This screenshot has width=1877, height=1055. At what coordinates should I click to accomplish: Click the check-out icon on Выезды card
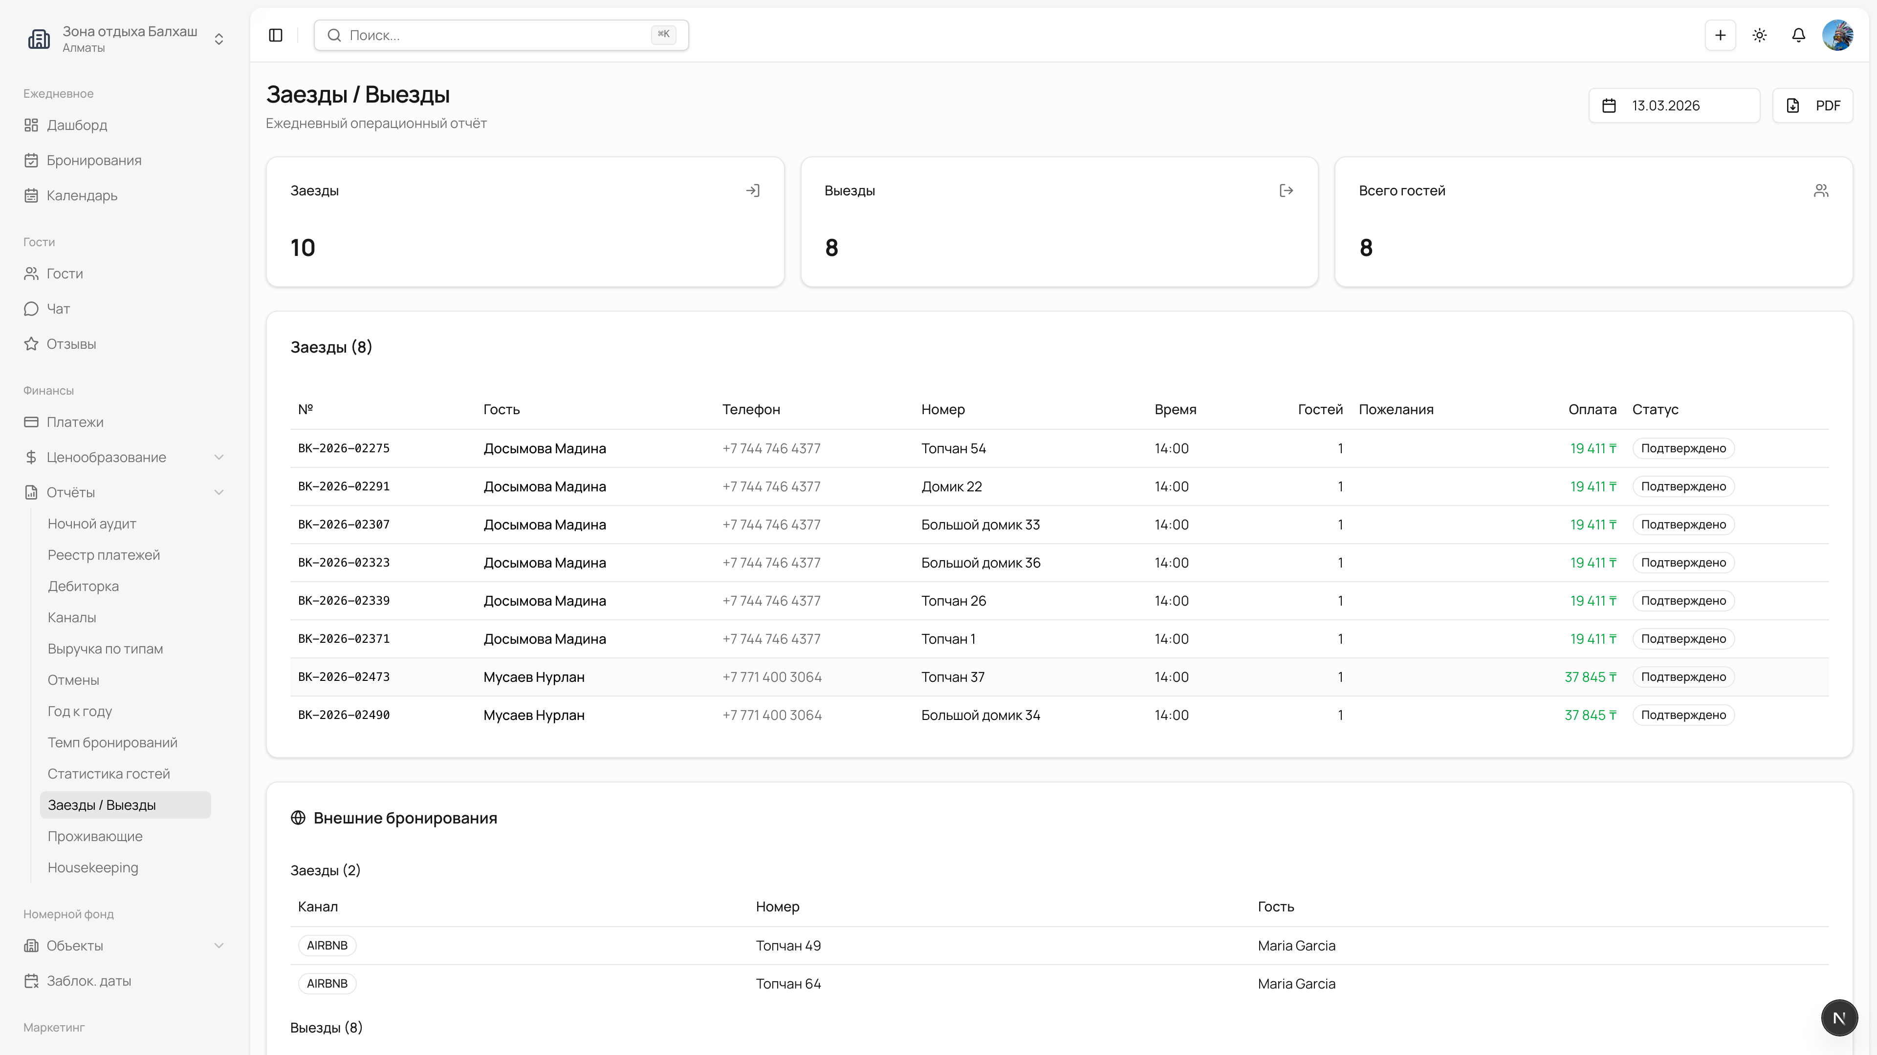click(x=1286, y=191)
